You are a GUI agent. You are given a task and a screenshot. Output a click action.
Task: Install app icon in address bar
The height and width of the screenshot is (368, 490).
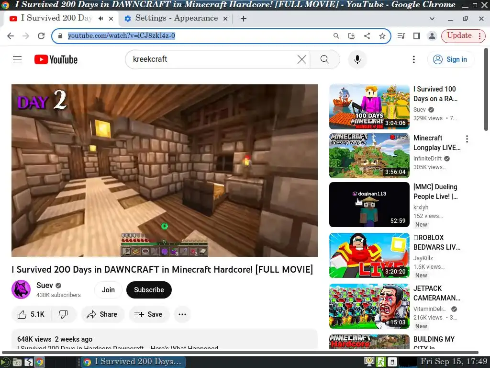[352, 36]
